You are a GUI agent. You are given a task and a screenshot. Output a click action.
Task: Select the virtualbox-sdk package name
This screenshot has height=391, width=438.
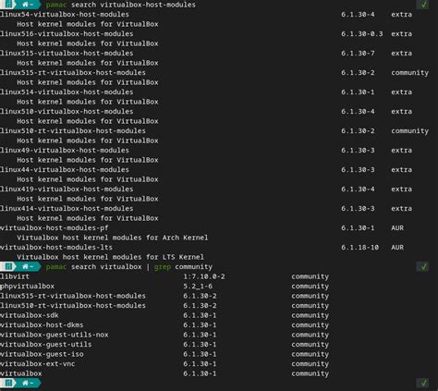[x=30, y=315]
